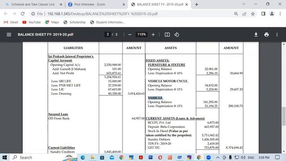
Task: Click the microphone tray icon
Action: 231,157
